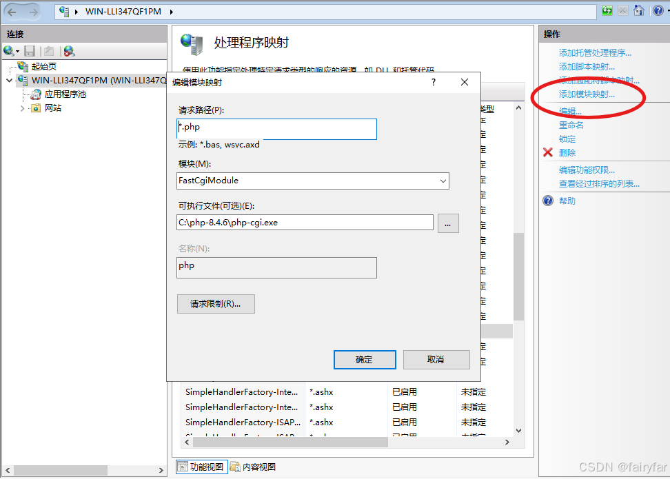Click the folder-up icon in Connections toolbar

click(49, 51)
